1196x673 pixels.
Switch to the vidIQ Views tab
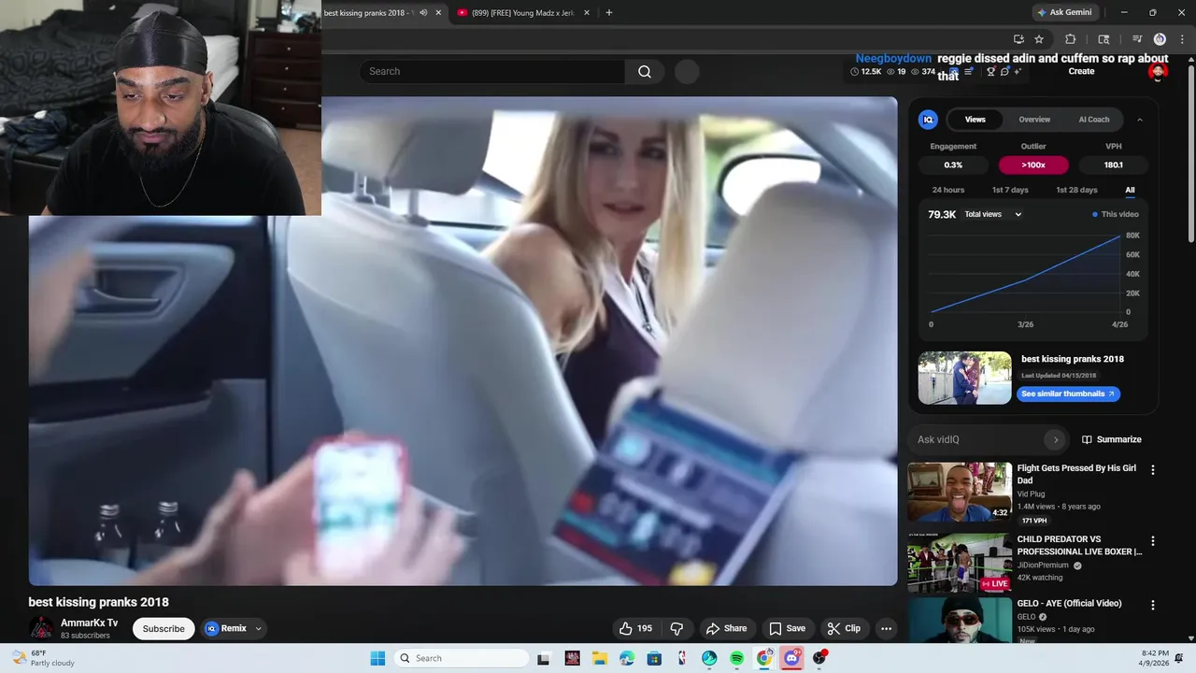(975, 120)
